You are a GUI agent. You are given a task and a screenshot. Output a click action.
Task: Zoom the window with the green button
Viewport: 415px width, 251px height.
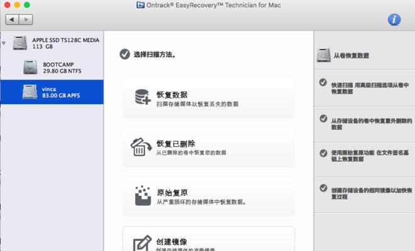tap(27, 5)
